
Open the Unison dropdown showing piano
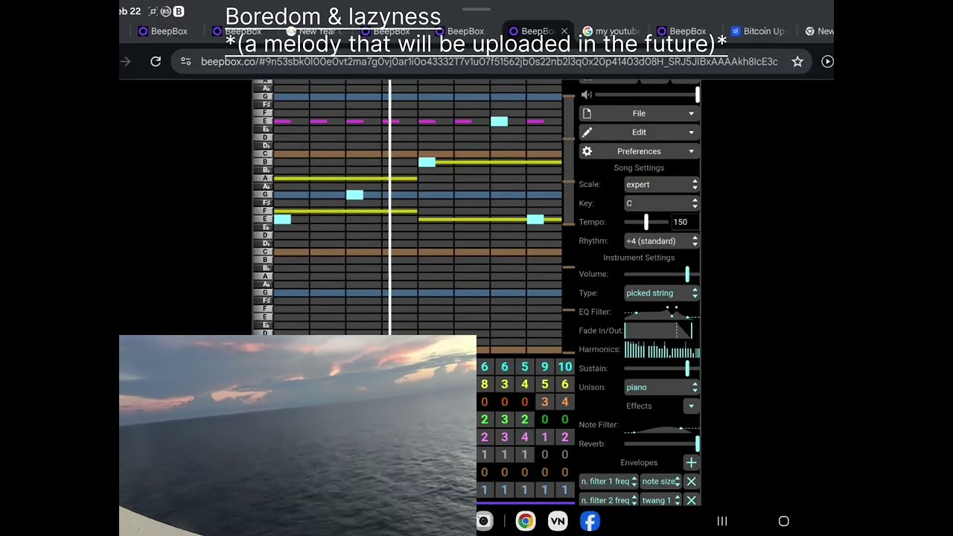tap(661, 387)
